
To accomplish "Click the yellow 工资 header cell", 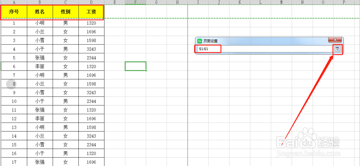I will tap(91, 12).
